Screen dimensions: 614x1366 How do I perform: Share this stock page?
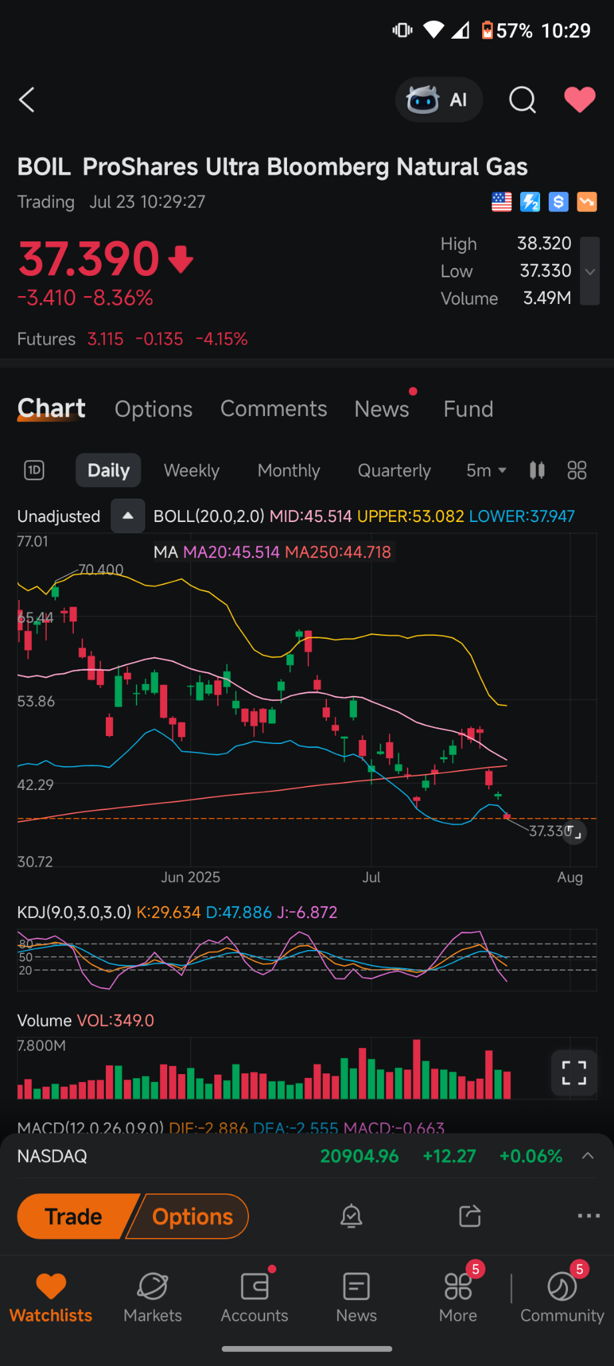(x=469, y=1216)
